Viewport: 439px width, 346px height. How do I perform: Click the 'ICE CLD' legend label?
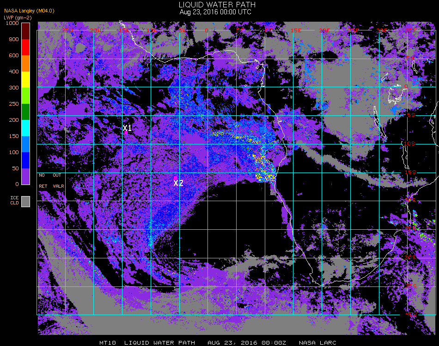15,200
